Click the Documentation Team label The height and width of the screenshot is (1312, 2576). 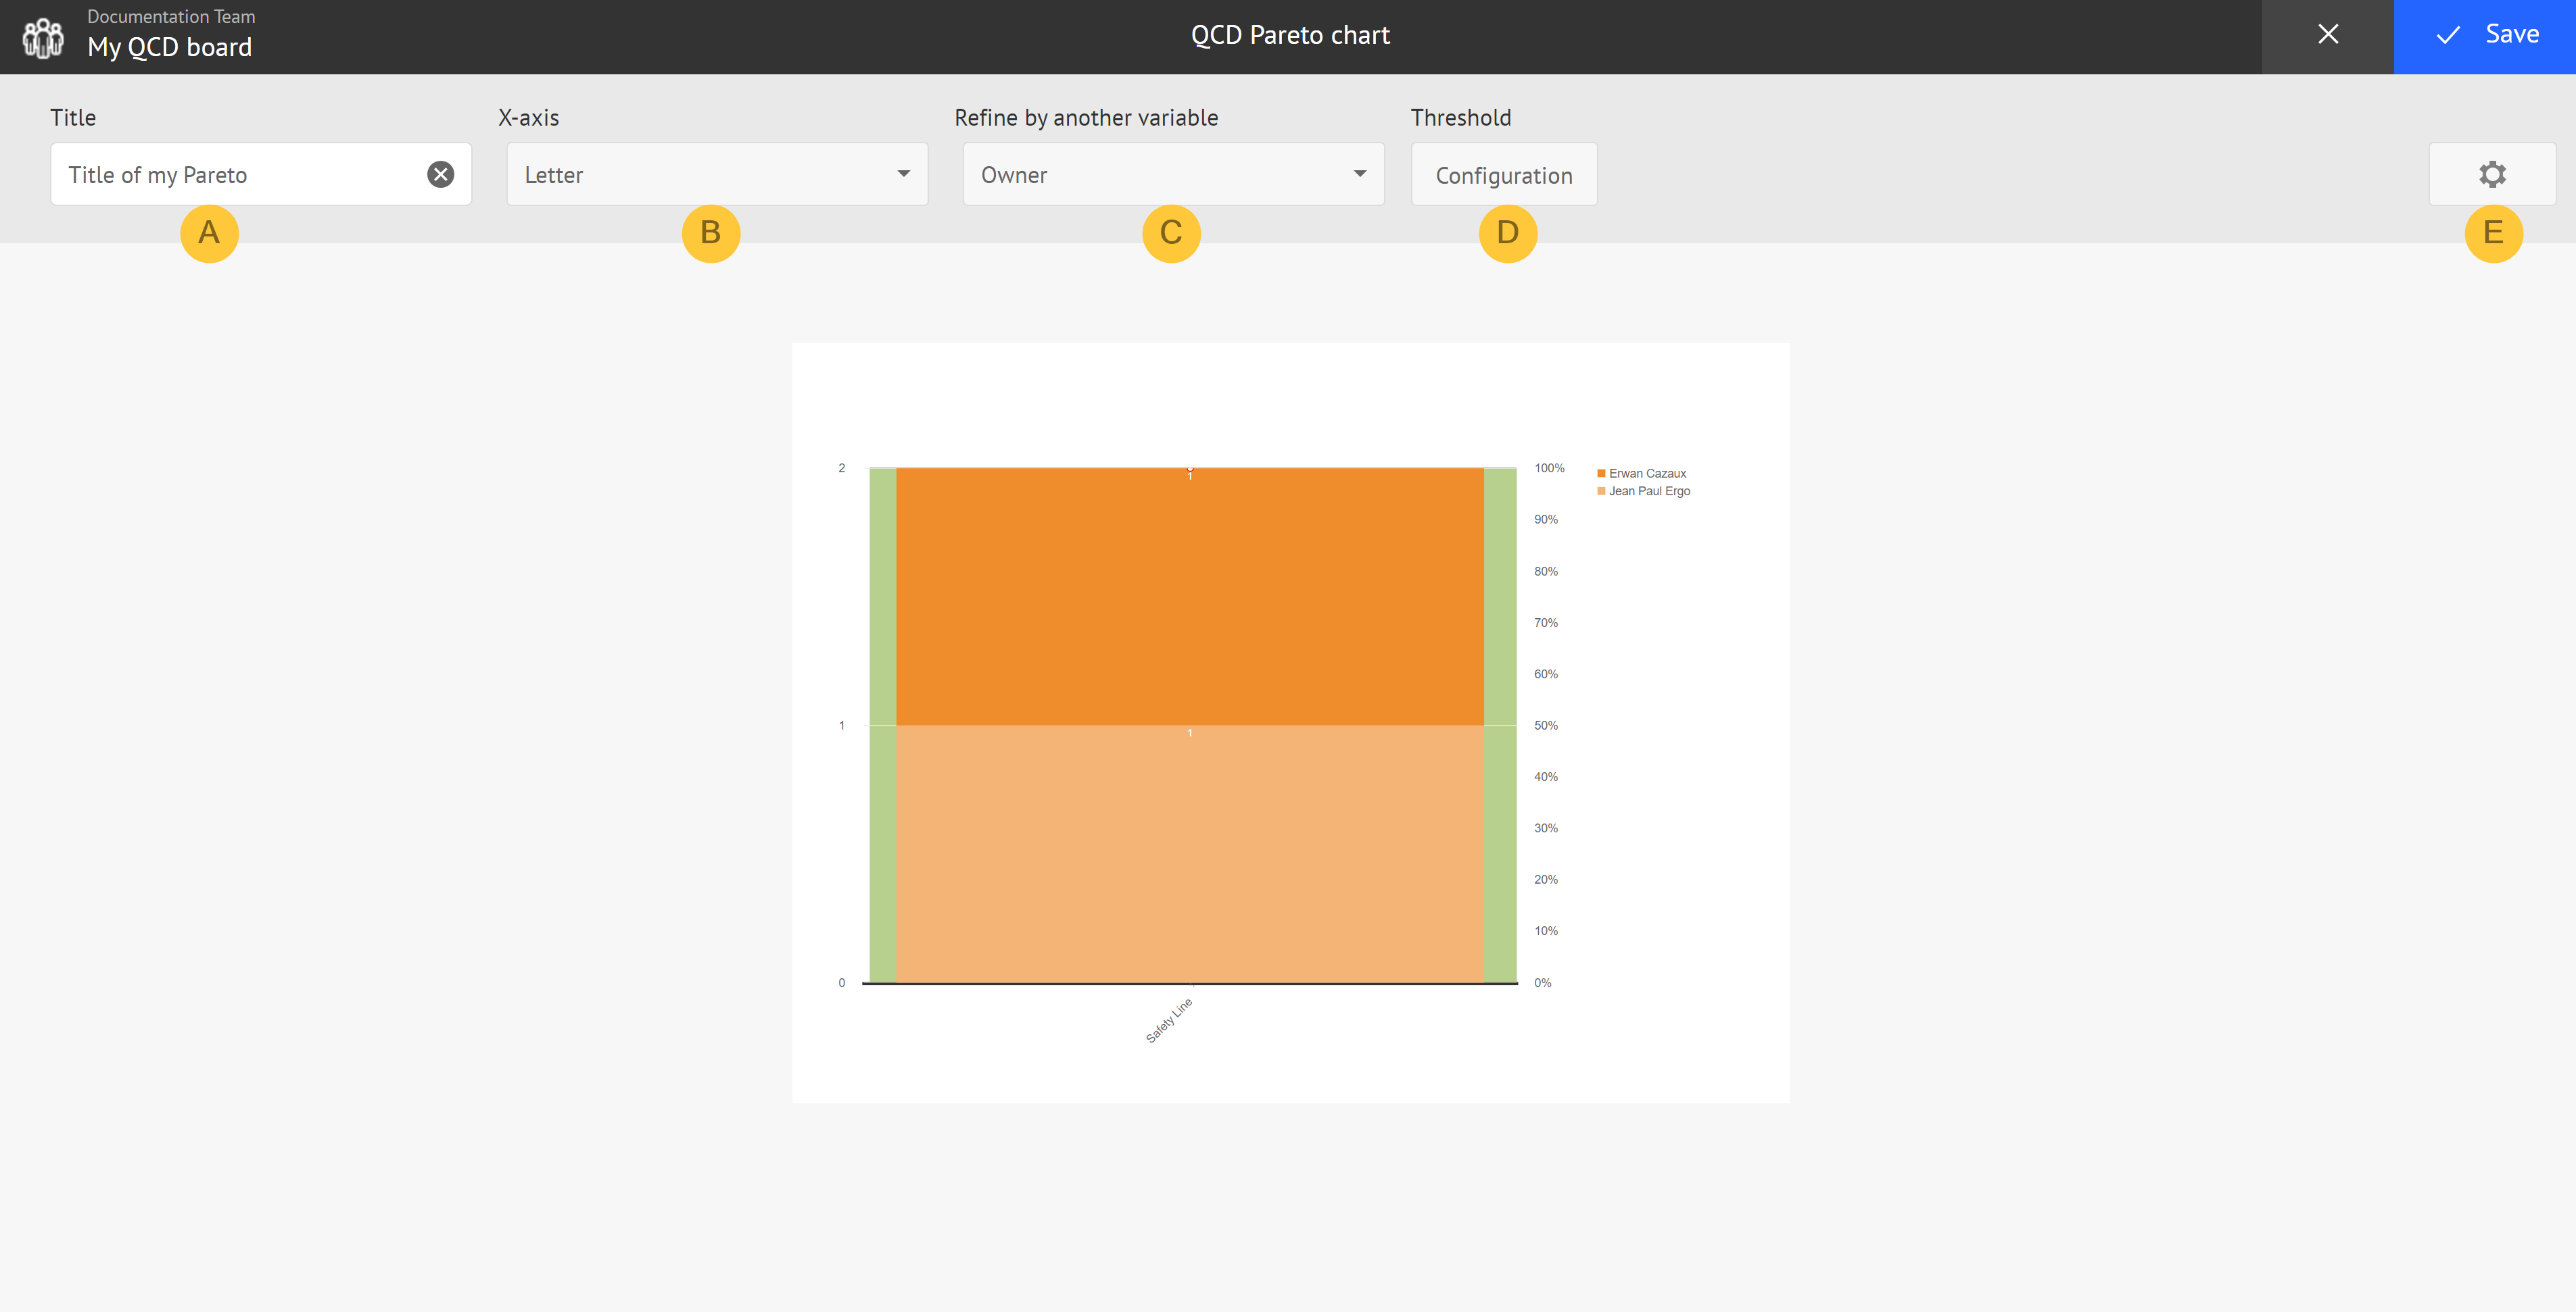171,16
